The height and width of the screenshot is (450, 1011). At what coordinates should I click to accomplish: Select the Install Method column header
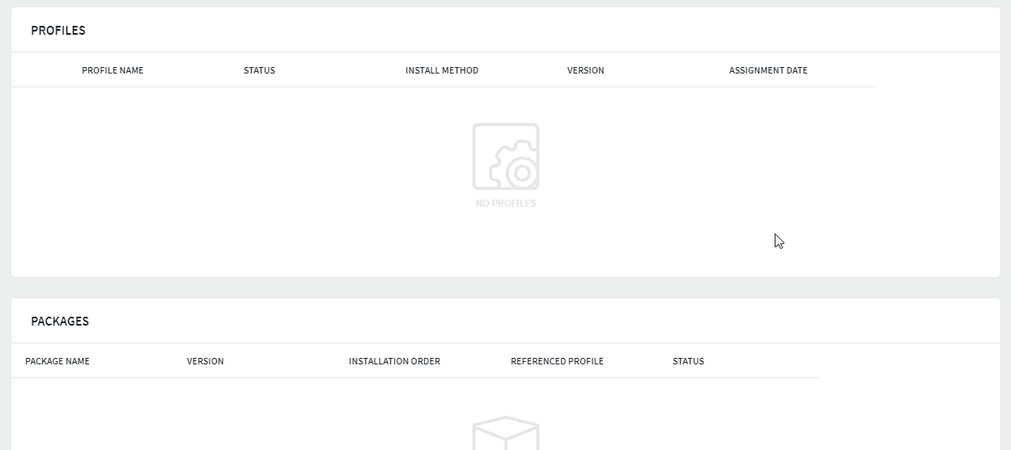[442, 70]
